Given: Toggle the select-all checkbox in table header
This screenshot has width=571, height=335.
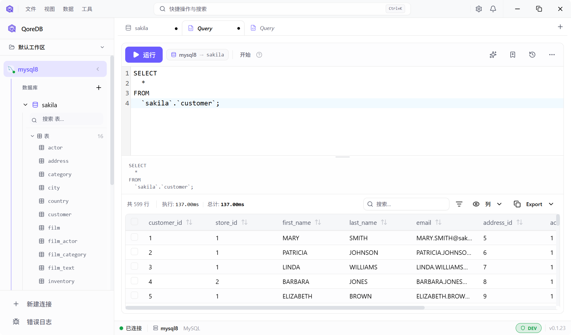Looking at the screenshot, I should click(x=134, y=222).
